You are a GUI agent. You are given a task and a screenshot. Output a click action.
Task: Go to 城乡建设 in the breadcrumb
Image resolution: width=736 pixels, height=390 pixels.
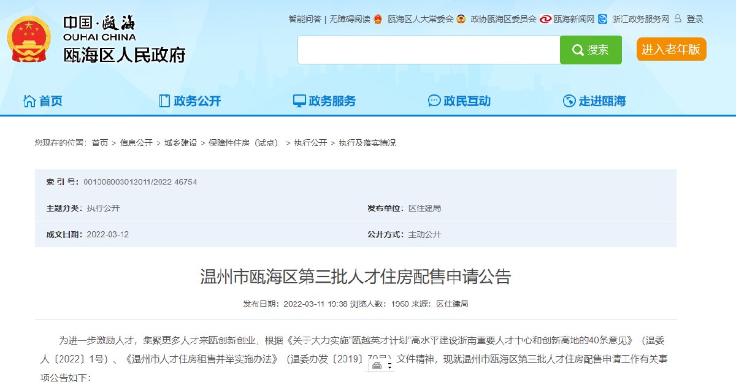[180, 143]
